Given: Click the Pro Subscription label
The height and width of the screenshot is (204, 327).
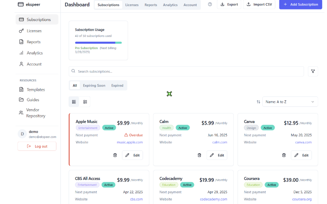Looking at the screenshot, I should coord(86,48).
